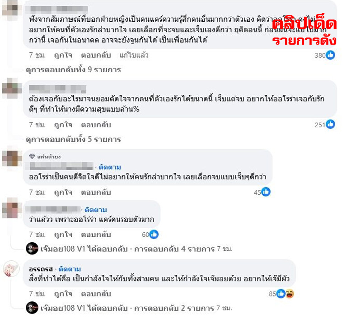Expand the 2 replies thread from เจ๊มอย108

tap(174, 308)
